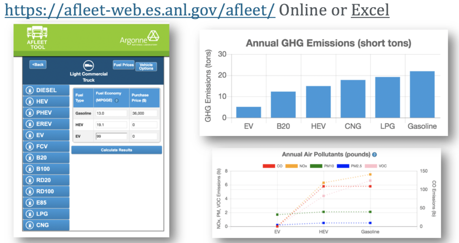Click the fuel pump icon beside RD20
459x243 pixels.
30,180
